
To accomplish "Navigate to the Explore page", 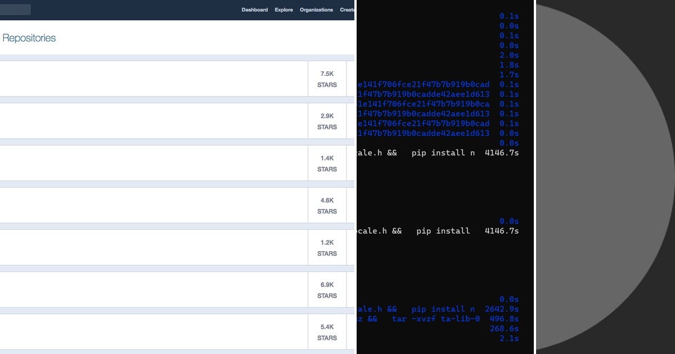I will pyautogui.click(x=283, y=10).
